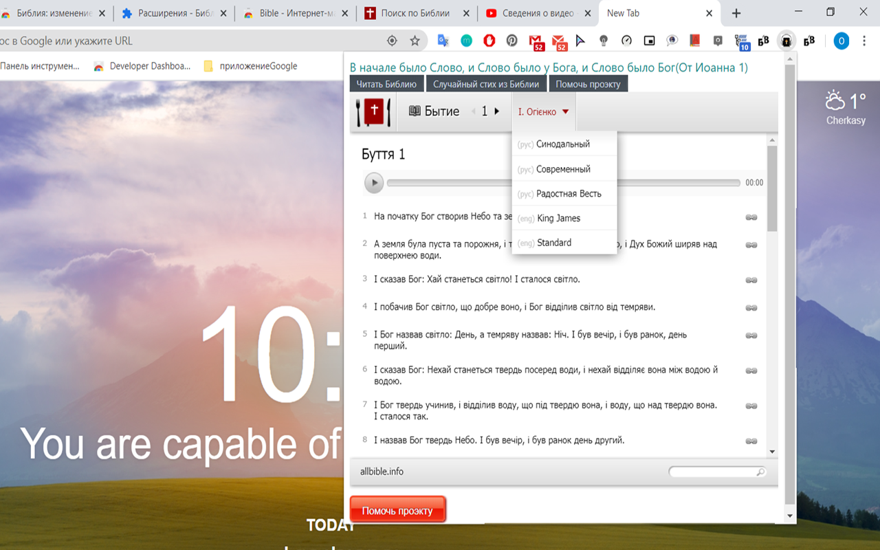Switch to the King James translation
The height and width of the screenshot is (550, 880).
(x=564, y=218)
